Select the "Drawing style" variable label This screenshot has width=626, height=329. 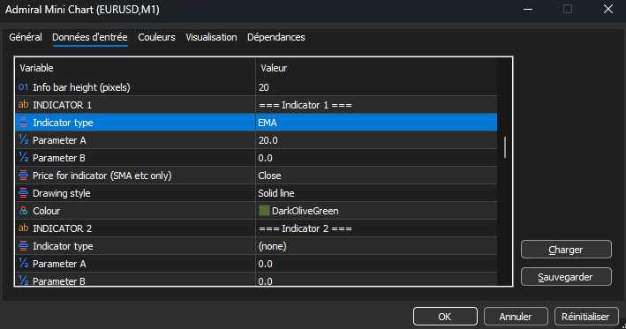[62, 193]
